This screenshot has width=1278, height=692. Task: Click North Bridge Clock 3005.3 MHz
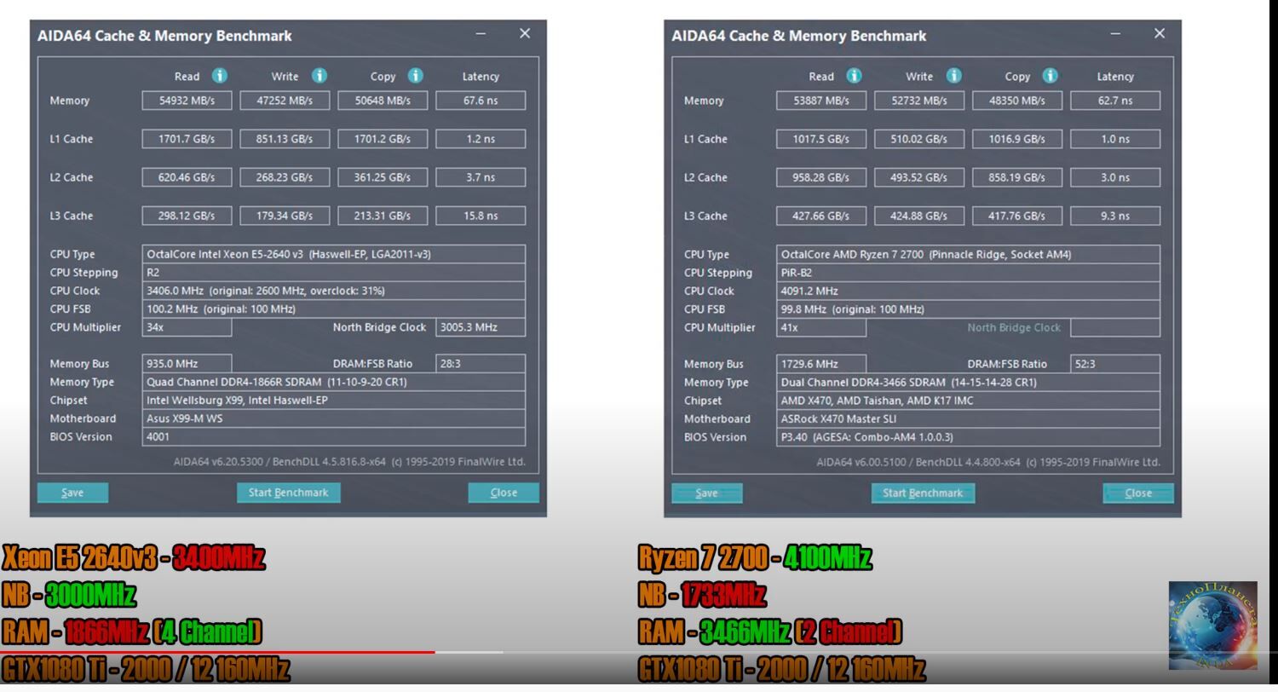tap(481, 327)
